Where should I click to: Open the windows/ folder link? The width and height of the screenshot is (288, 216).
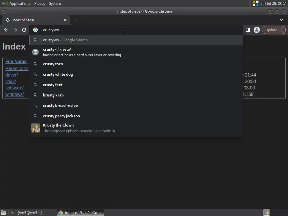point(15,94)
